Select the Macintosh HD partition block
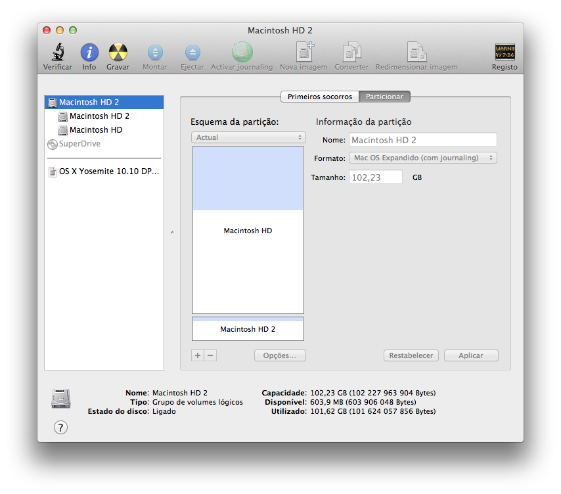Image resolution: width=561 pixels, height=494 pixels. pyautogui.click(x=248, y=231)
